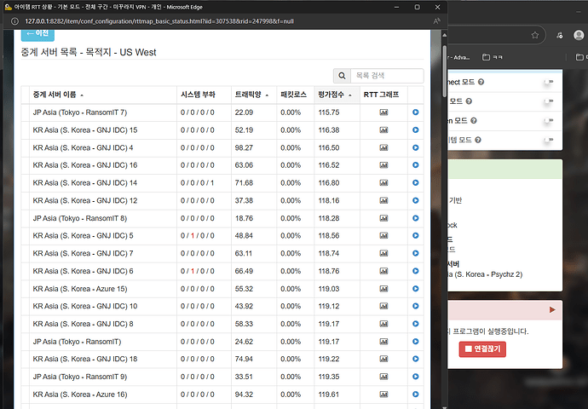Toggle the nect 모드 switch
The image size is (588, 409).
(x=547, y=82)
